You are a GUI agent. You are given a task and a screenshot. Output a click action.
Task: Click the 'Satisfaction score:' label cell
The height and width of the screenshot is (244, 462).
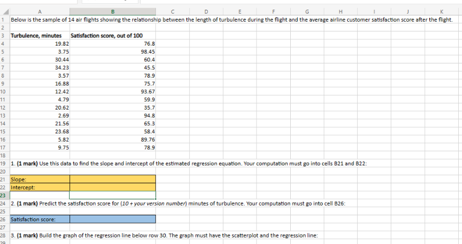coord(40,219)
